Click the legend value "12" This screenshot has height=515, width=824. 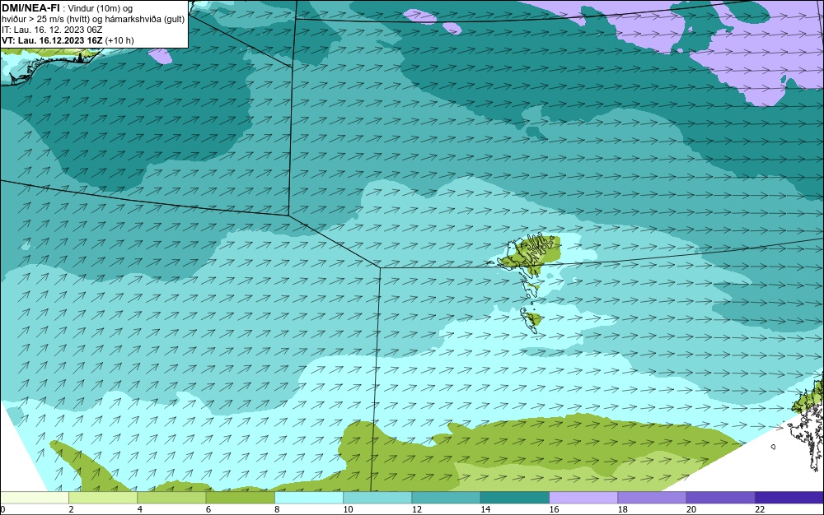coord(417,510)
